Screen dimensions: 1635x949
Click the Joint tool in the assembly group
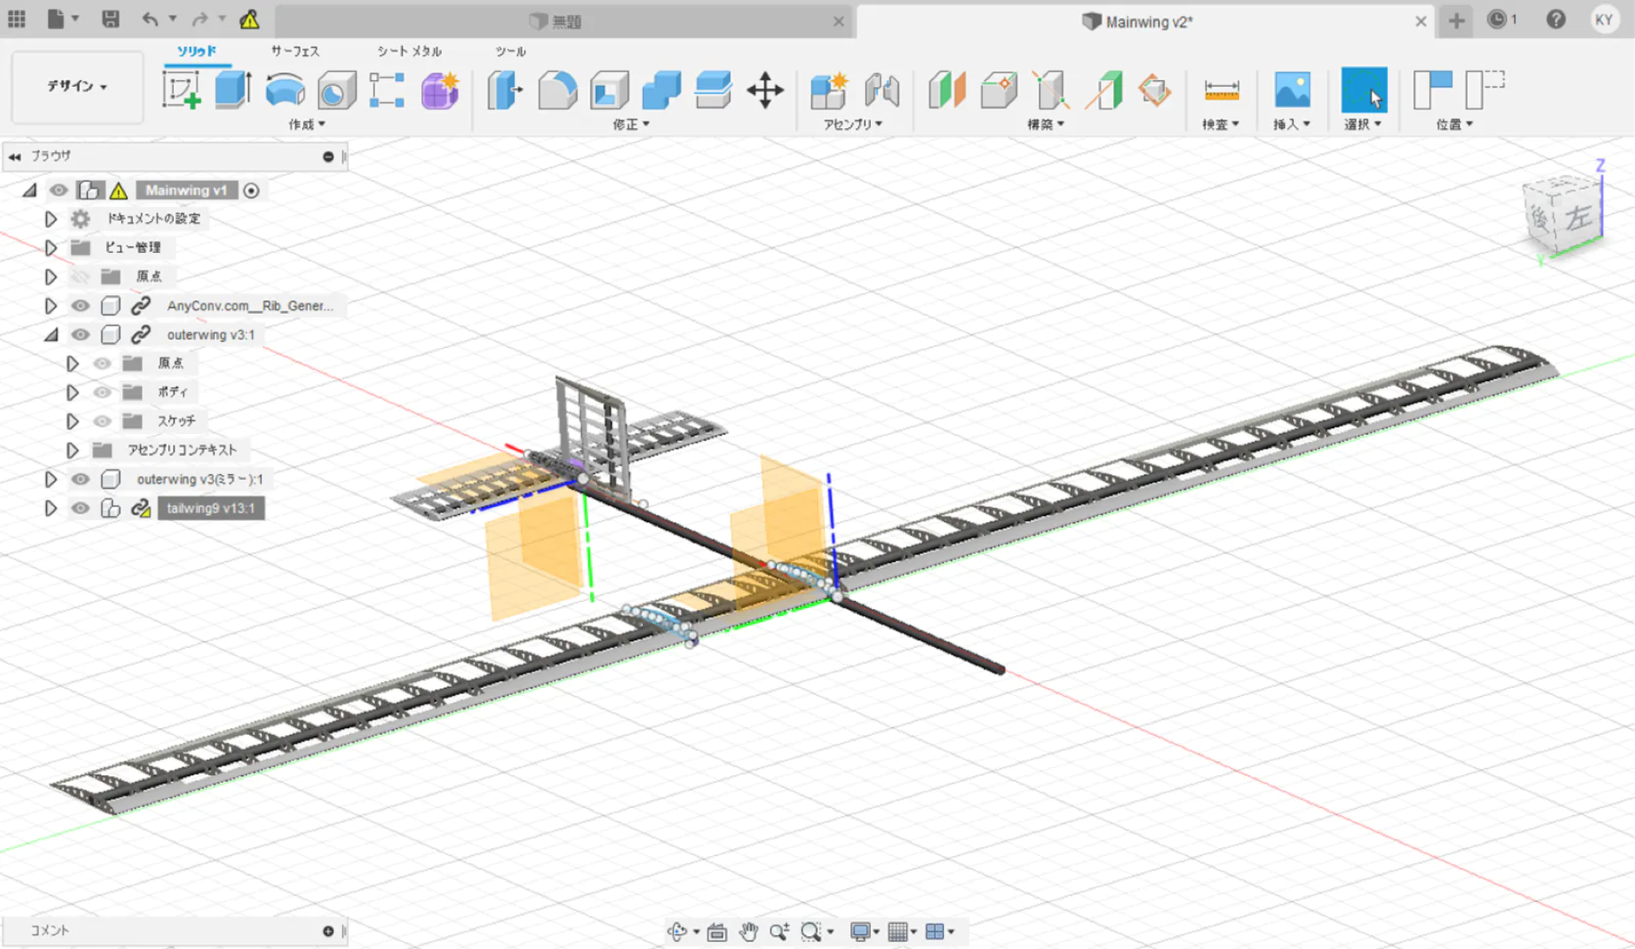tap(881, 90)
